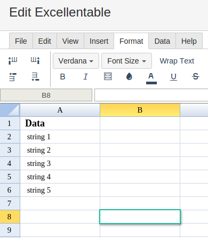Toggle italic formatting
The width and height of the screenshot is (208, 238).
click(85, 77)
